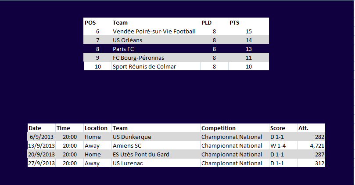Click the Amiens SC fixture cell
355x185 pixels.
pos(156,145)
